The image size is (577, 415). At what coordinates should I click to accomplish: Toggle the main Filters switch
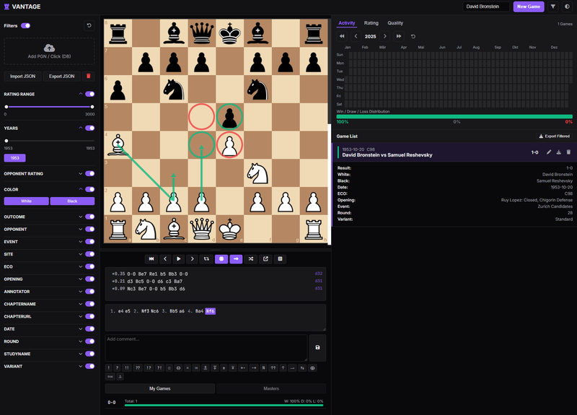click(25, 25)
